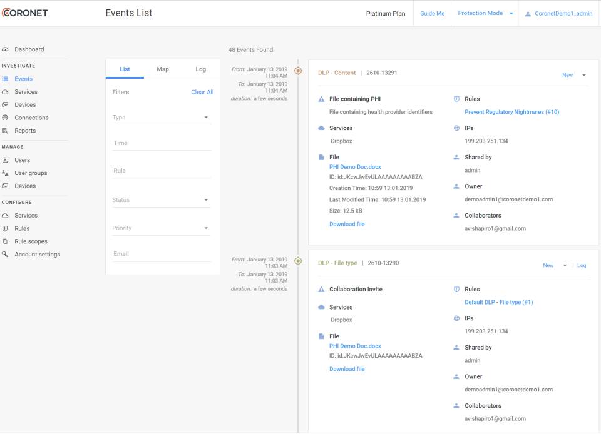
Task: Open the Protection Mode dropdown
Action: tap(485, 13)
